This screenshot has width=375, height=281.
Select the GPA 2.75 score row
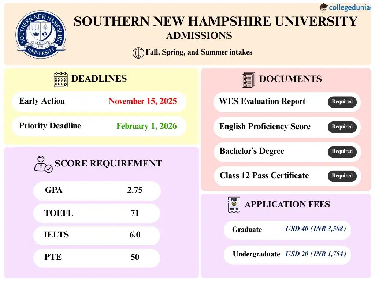click(x=97, y=191)
